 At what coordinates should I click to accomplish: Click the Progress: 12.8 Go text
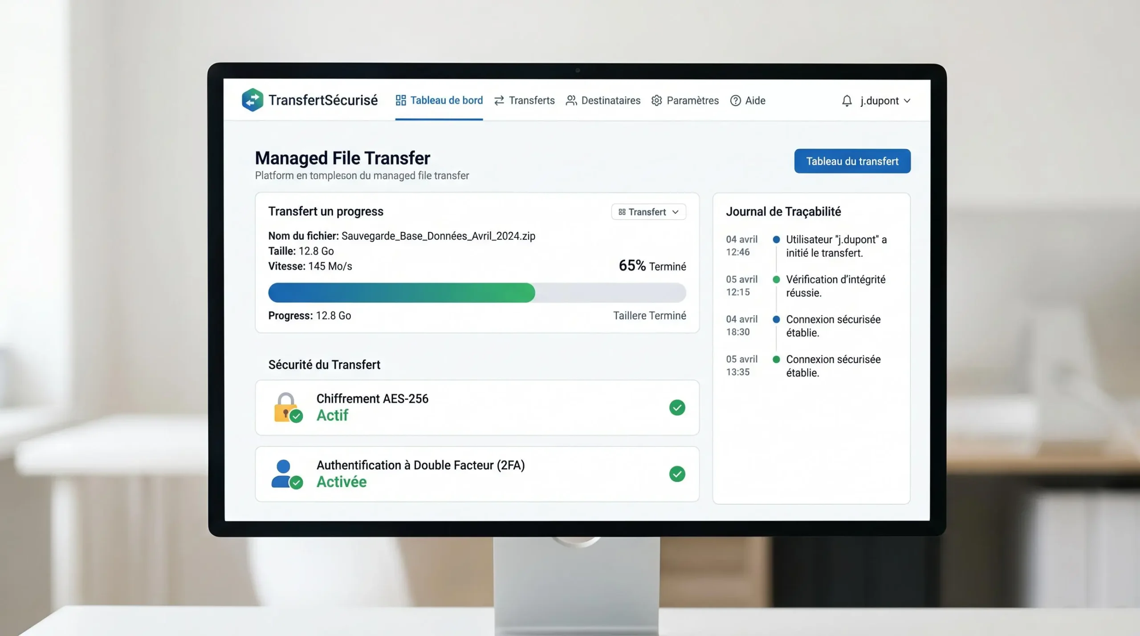[309, 316]
